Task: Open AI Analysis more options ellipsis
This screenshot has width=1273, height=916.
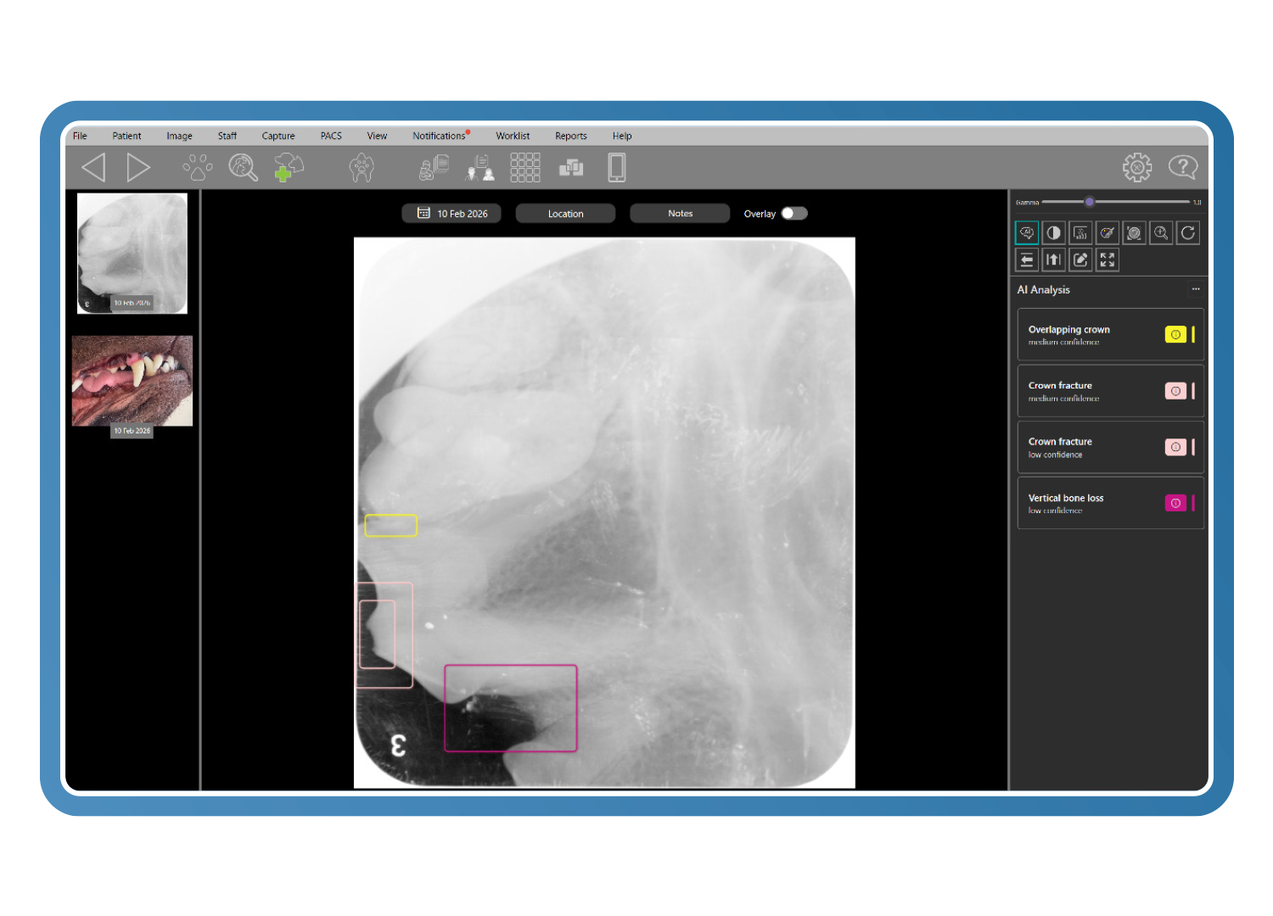Action: [1195, 289]
